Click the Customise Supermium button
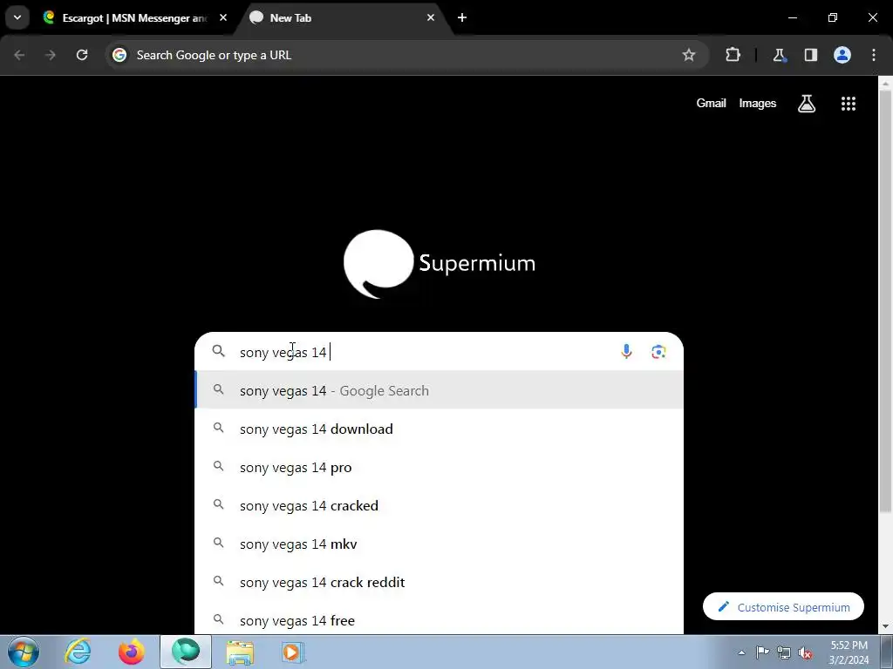The width and height of the screenshot is (893, 669). (784, 607)
